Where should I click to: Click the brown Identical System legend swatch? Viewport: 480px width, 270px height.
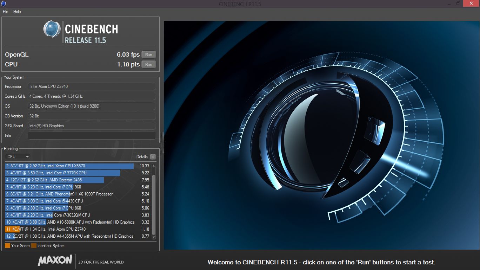click(34, 246)
